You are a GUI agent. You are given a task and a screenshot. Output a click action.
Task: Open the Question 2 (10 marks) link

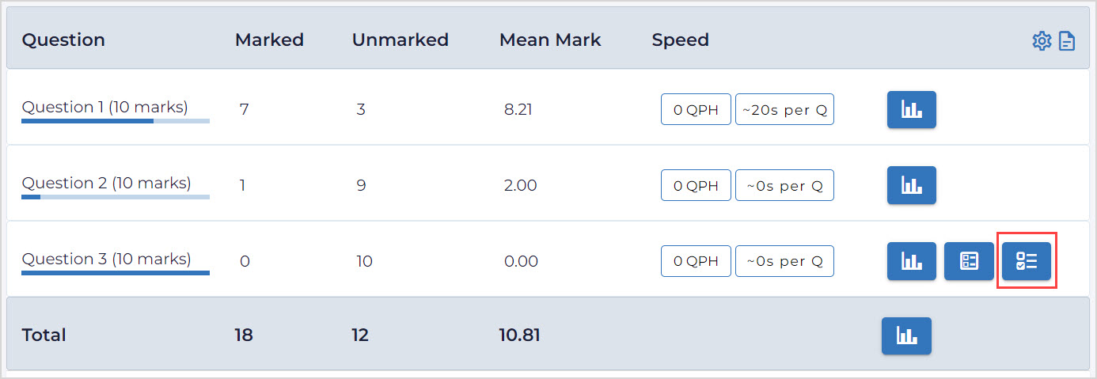tap(106, 183)
